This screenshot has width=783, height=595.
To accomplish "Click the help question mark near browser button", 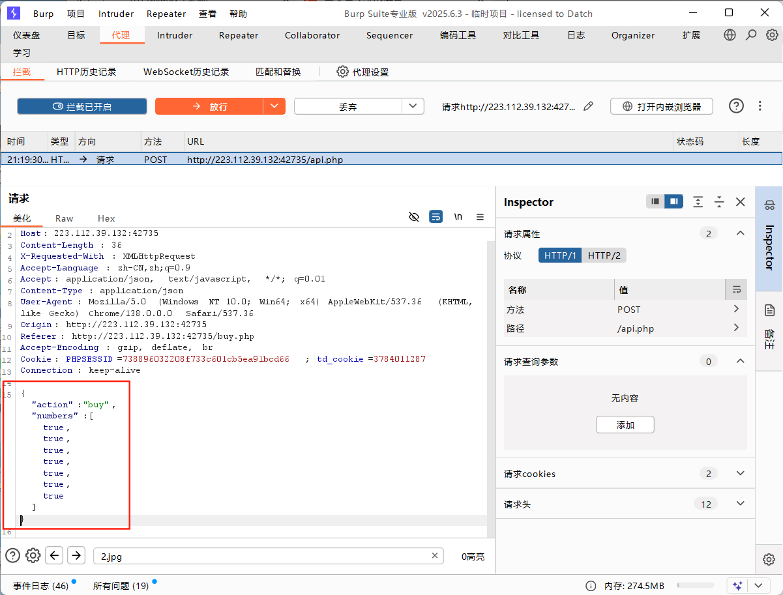I will 736,106.
